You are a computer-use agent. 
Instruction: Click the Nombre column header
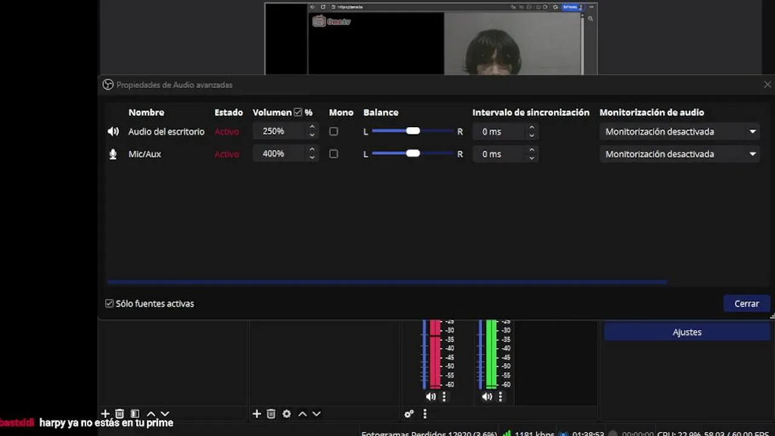pyautogui.click(x=146, y=112)
